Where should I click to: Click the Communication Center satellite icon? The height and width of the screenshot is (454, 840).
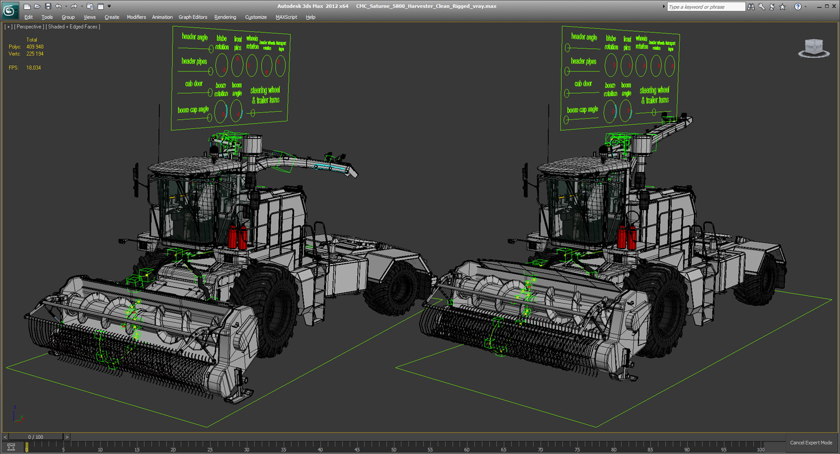pyautogui.click(x=772, y=7)
